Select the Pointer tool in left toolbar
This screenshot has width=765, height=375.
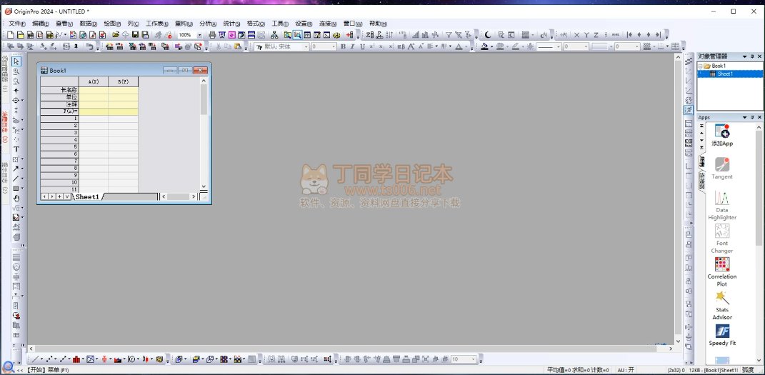coord(16,62)
